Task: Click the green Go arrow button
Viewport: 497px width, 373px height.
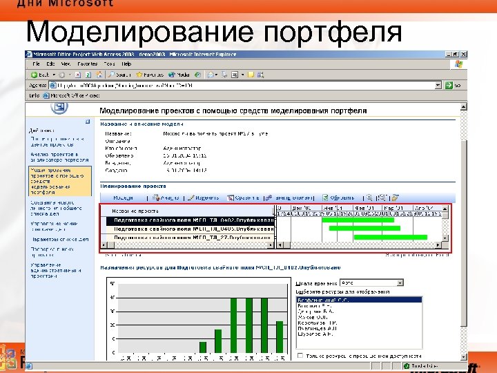Action: (449, 86)
